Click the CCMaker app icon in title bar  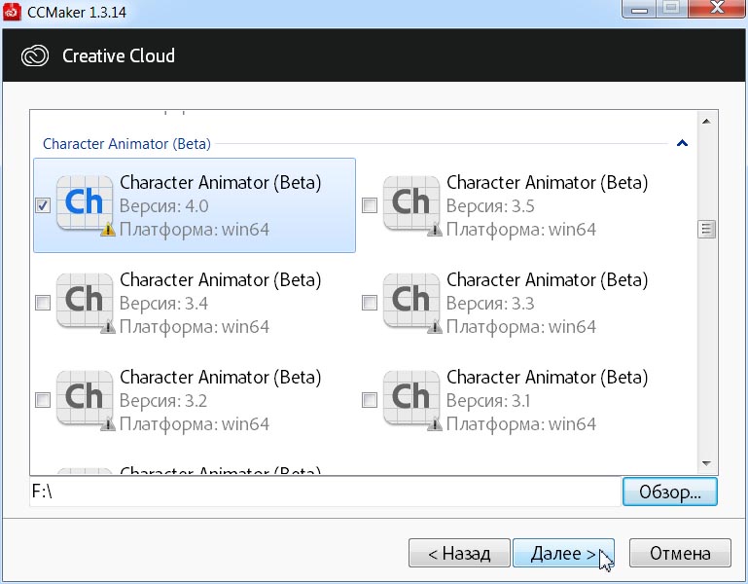coord(12,12)
